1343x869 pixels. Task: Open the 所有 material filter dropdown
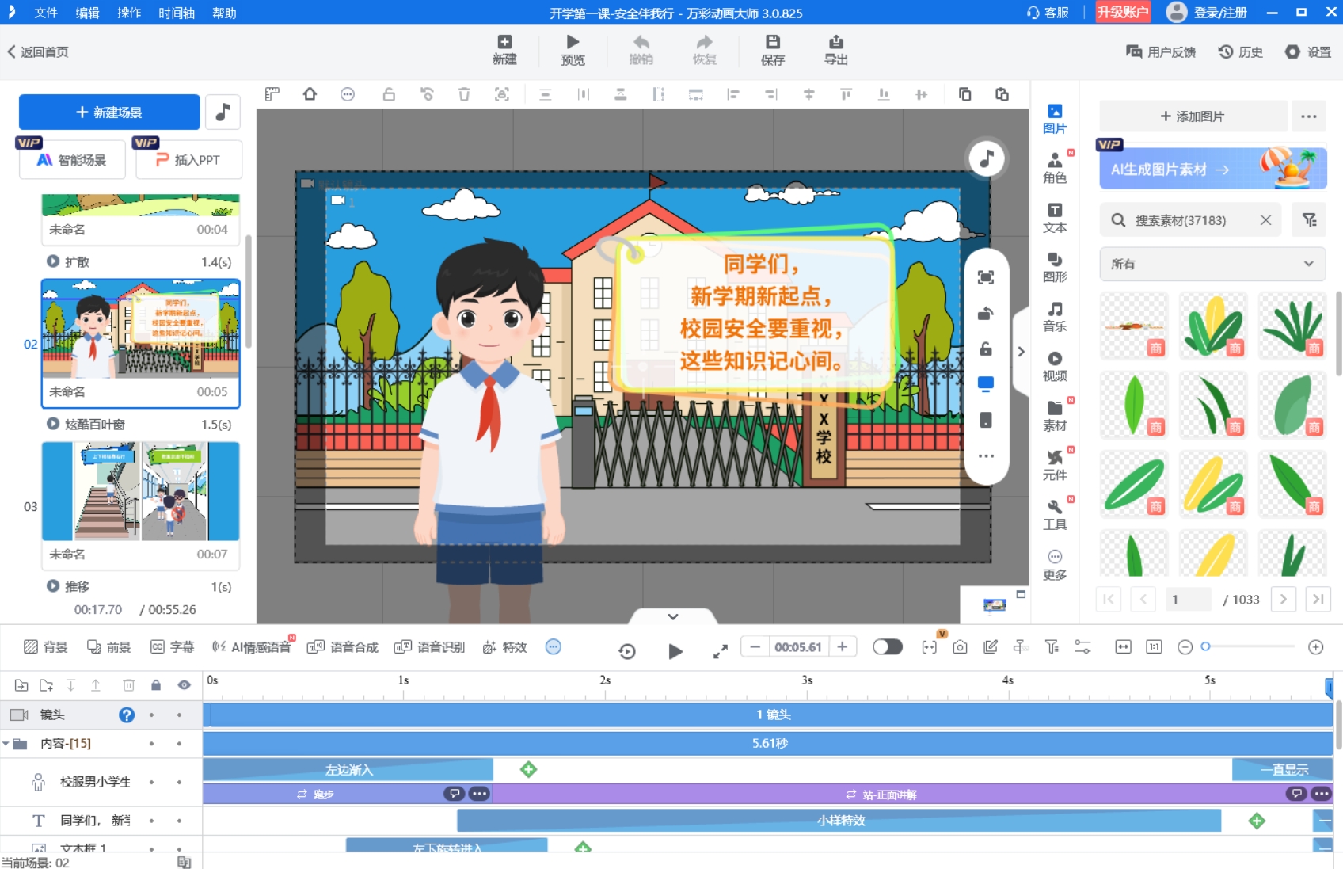tap(1212, 264)
